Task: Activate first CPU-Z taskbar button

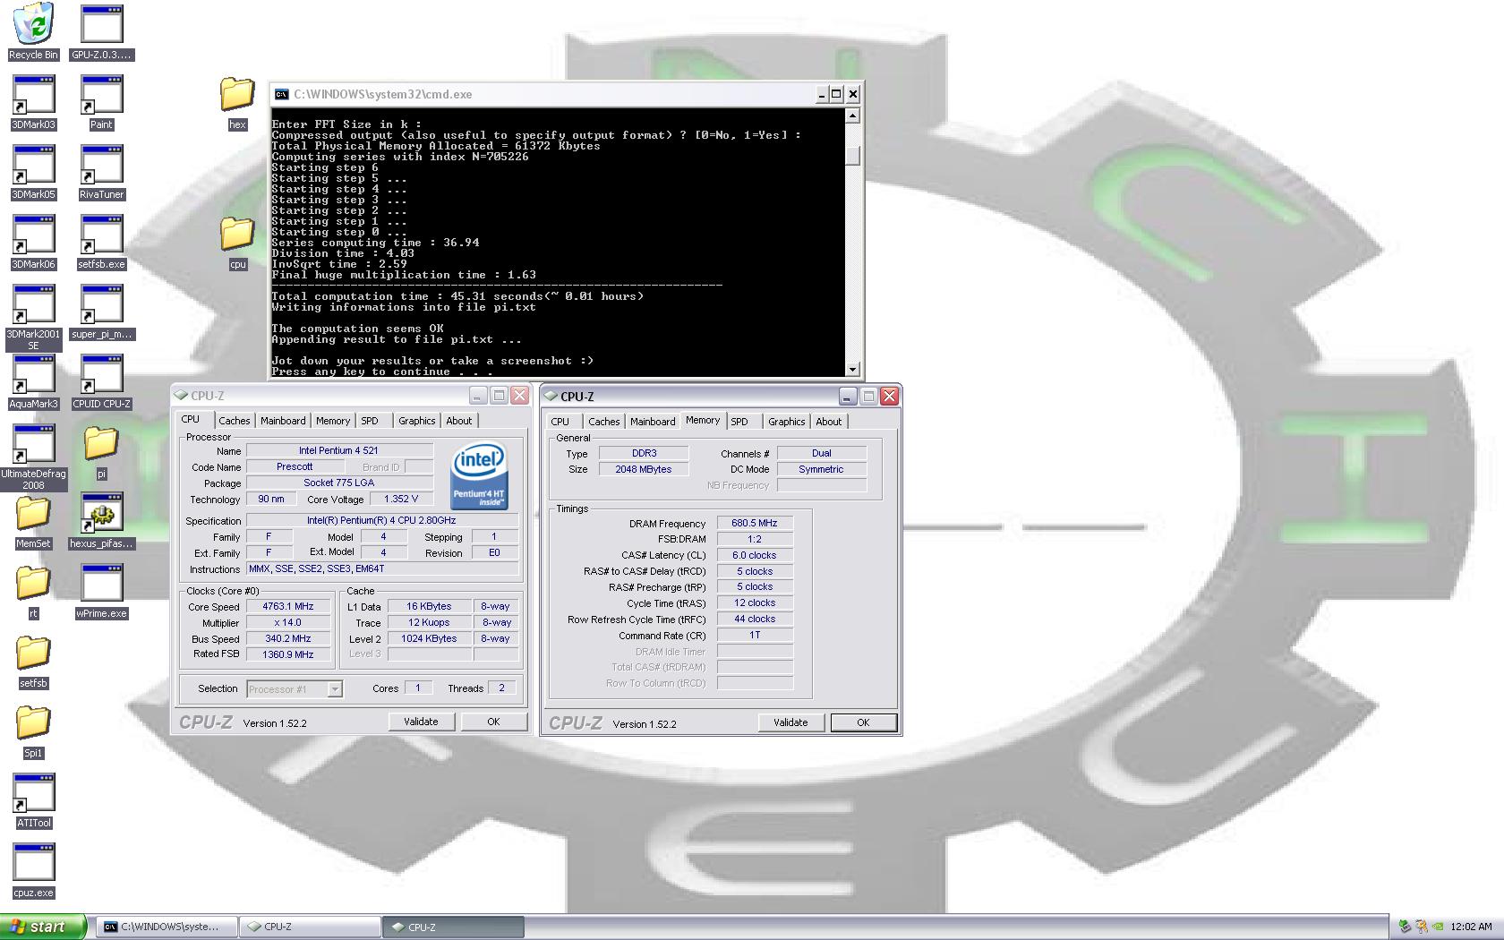Action: tap(310, 927)
